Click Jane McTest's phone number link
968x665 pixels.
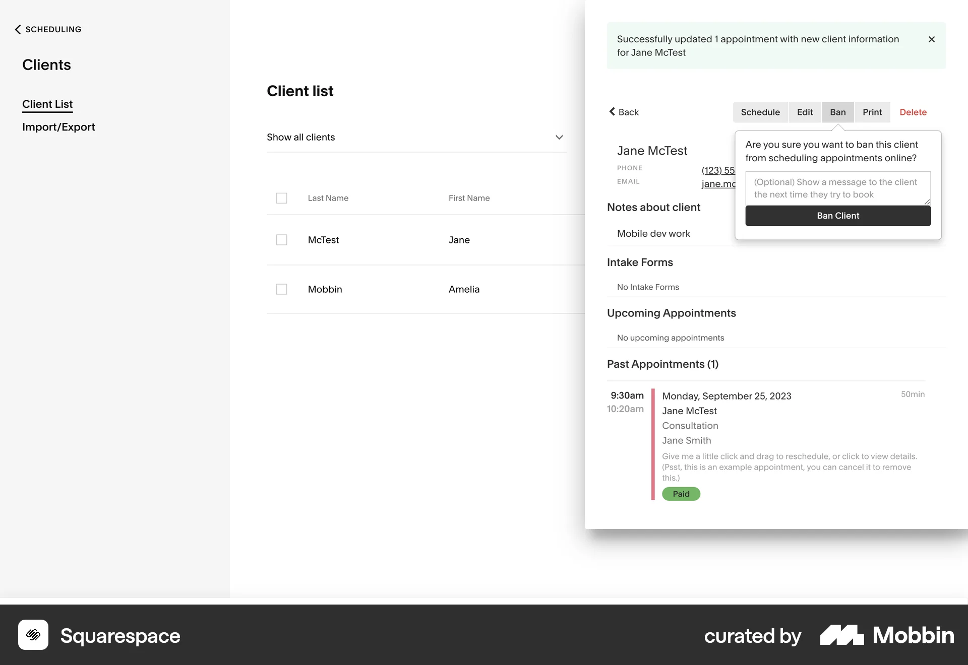(718, 170)
